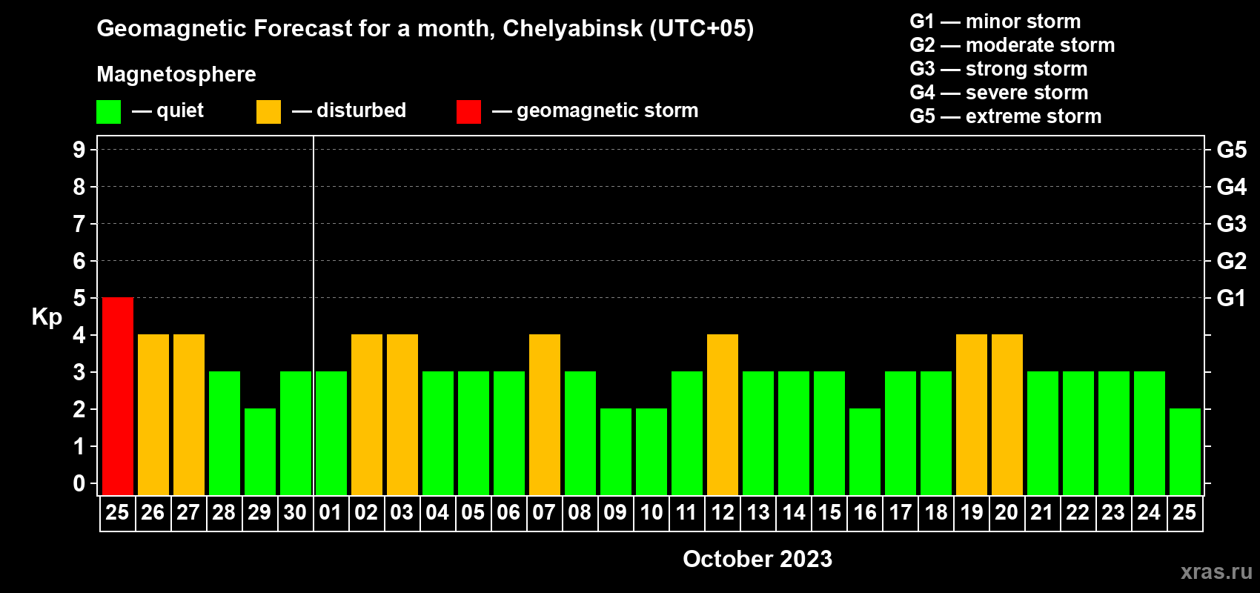Click the 'disturbed' legend label
The height and width of the screenshot is (593, 1260).
click(361, 110)
